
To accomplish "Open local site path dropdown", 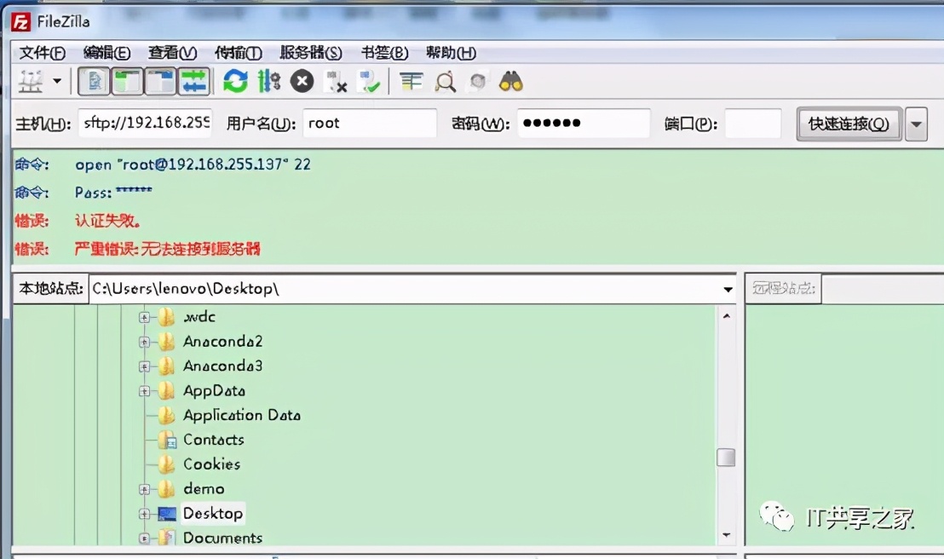I will coord(728,289).
